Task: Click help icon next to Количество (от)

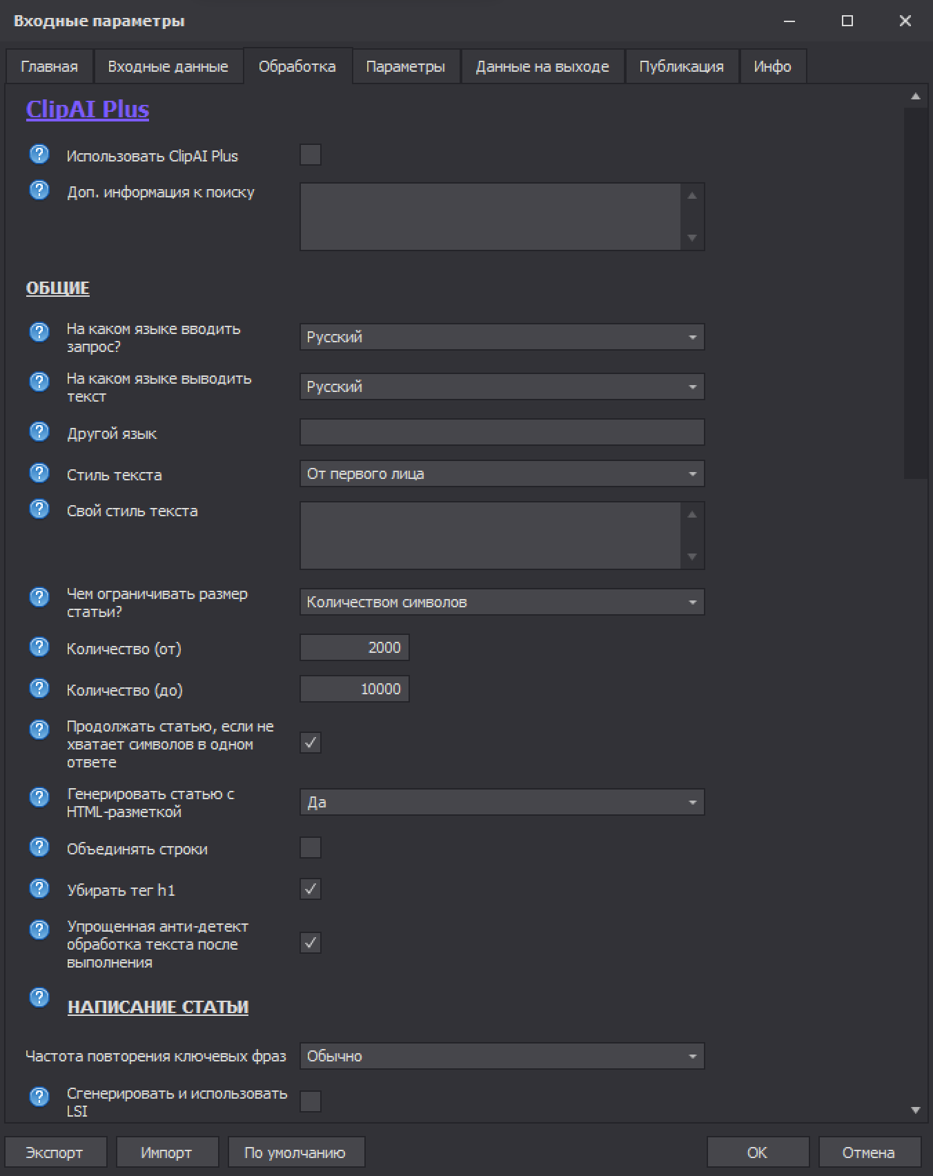Action: click(x=39, y=647)
